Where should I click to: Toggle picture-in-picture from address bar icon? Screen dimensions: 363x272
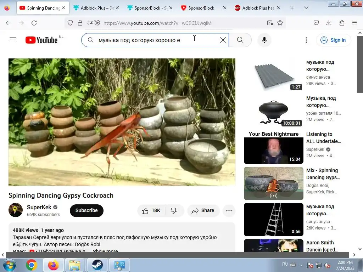[270, 23]
